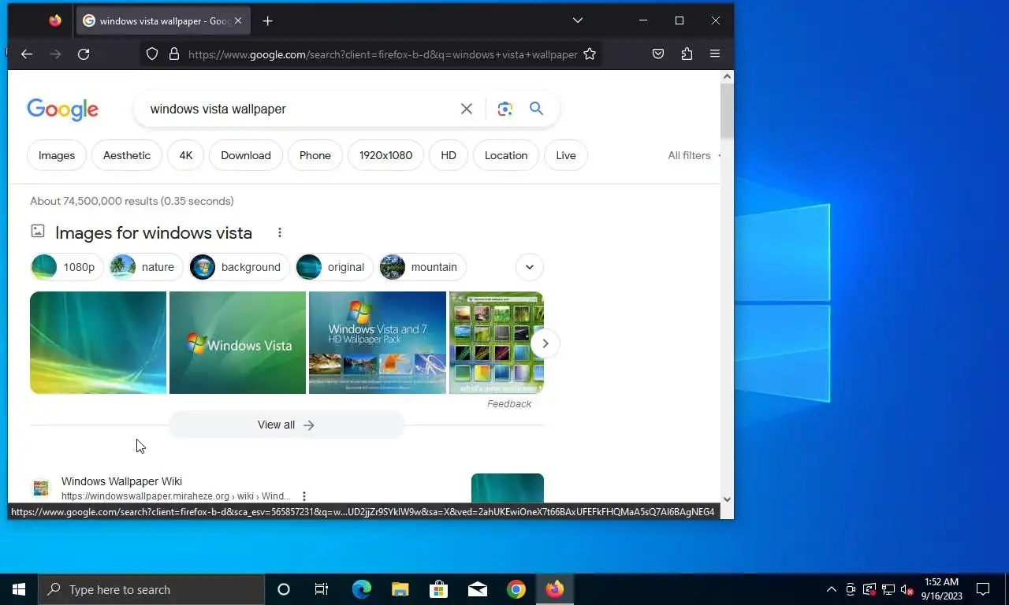Open Vista and 7 HD Wallpaper Pack thumbnail
This screenshot has width=1009, height=605.
(x=378, y=343)
